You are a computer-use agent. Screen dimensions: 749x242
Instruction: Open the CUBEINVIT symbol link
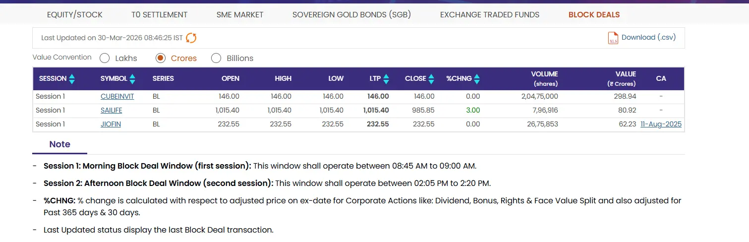click(117, 96)
